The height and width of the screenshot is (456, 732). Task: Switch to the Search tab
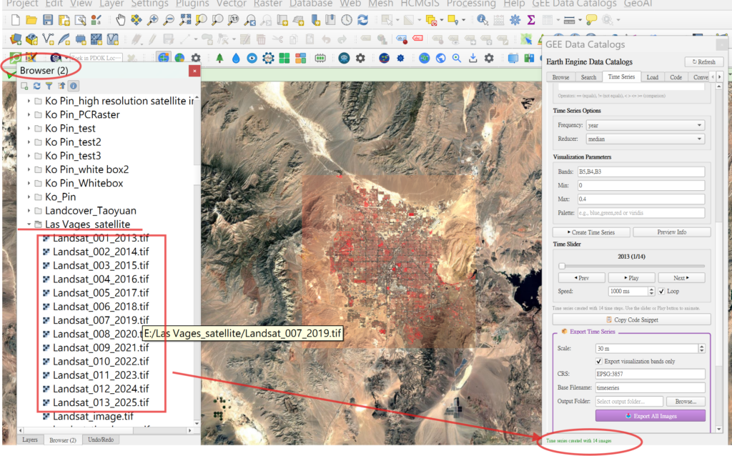coord(588,77)
